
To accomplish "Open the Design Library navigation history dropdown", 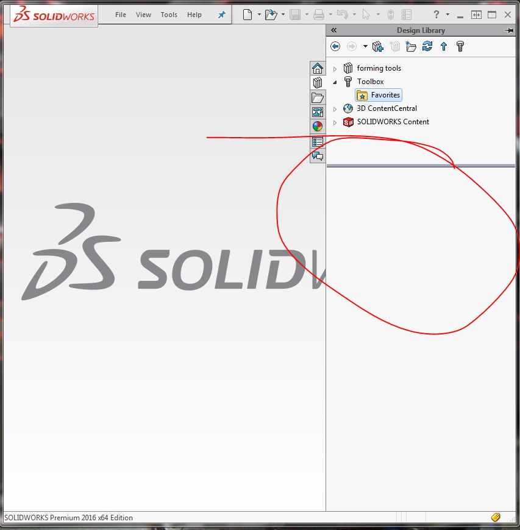I will point(365,46).
